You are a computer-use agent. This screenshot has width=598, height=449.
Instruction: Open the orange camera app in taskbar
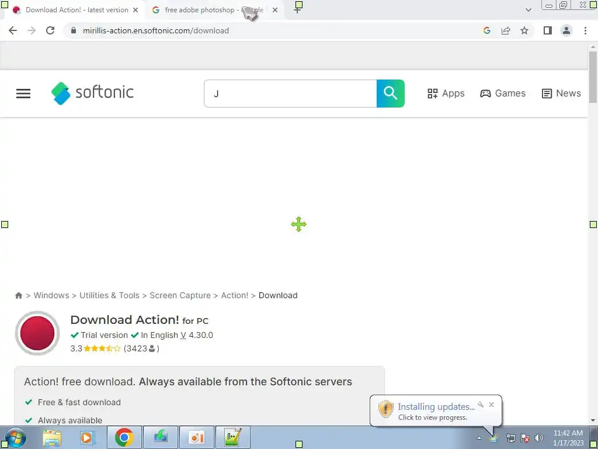coord(196,437)
